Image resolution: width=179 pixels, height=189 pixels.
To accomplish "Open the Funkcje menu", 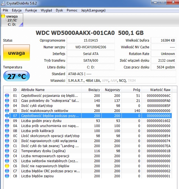I will coord(31,10).
